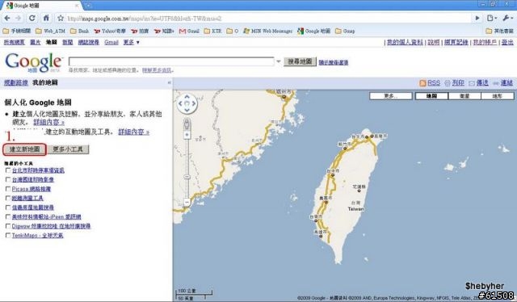Viewport: 517px width, 302px height.
Task: Tick the housing map search widget checkbox
Action: pos(8,208)
